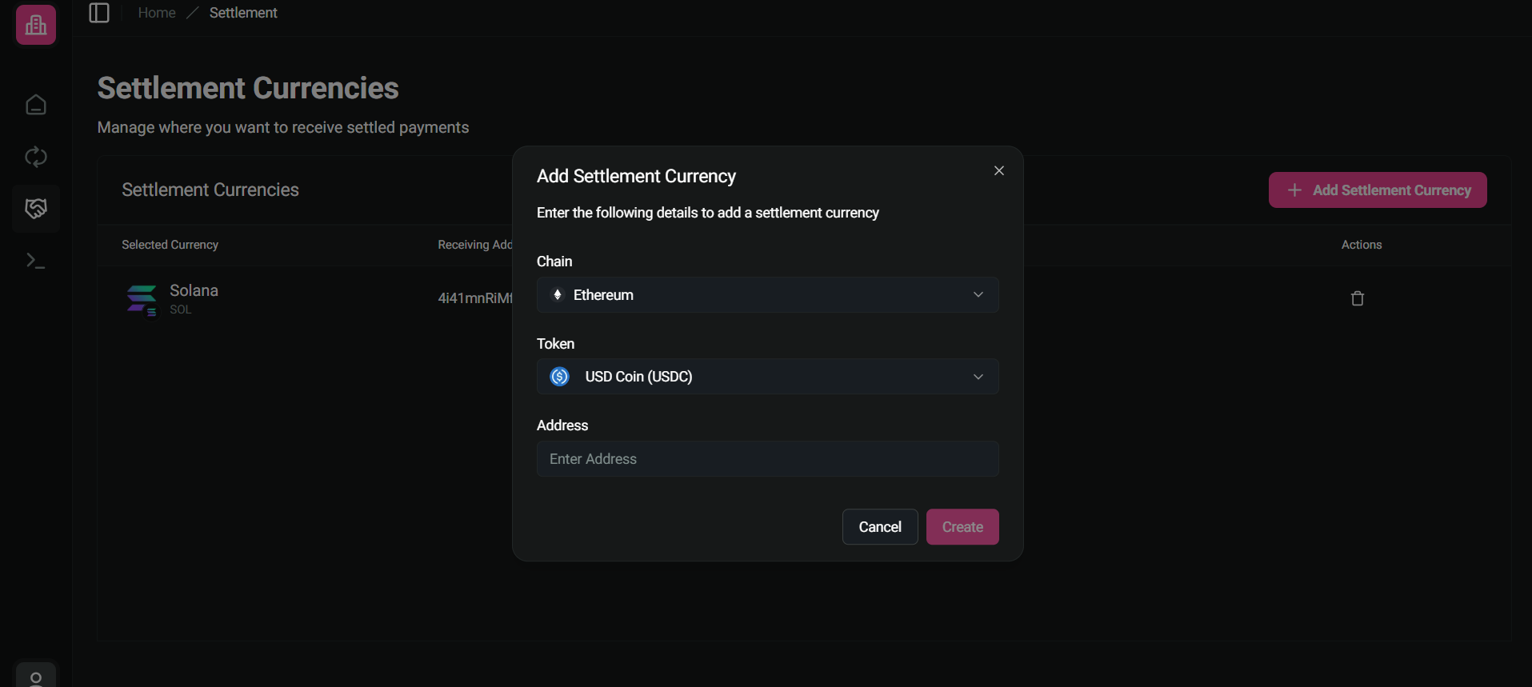
Task: Go to Home breadcrumb link
Action: pos(157,13)
